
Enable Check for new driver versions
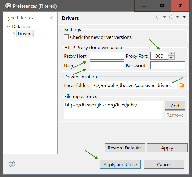coord(66,37)
